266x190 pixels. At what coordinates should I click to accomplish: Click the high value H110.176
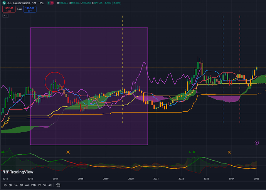tap(74, 3)
